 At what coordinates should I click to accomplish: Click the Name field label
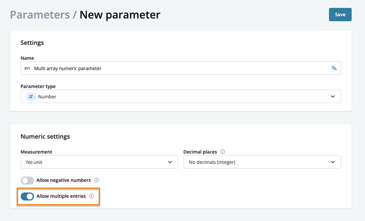click(27, 58)
